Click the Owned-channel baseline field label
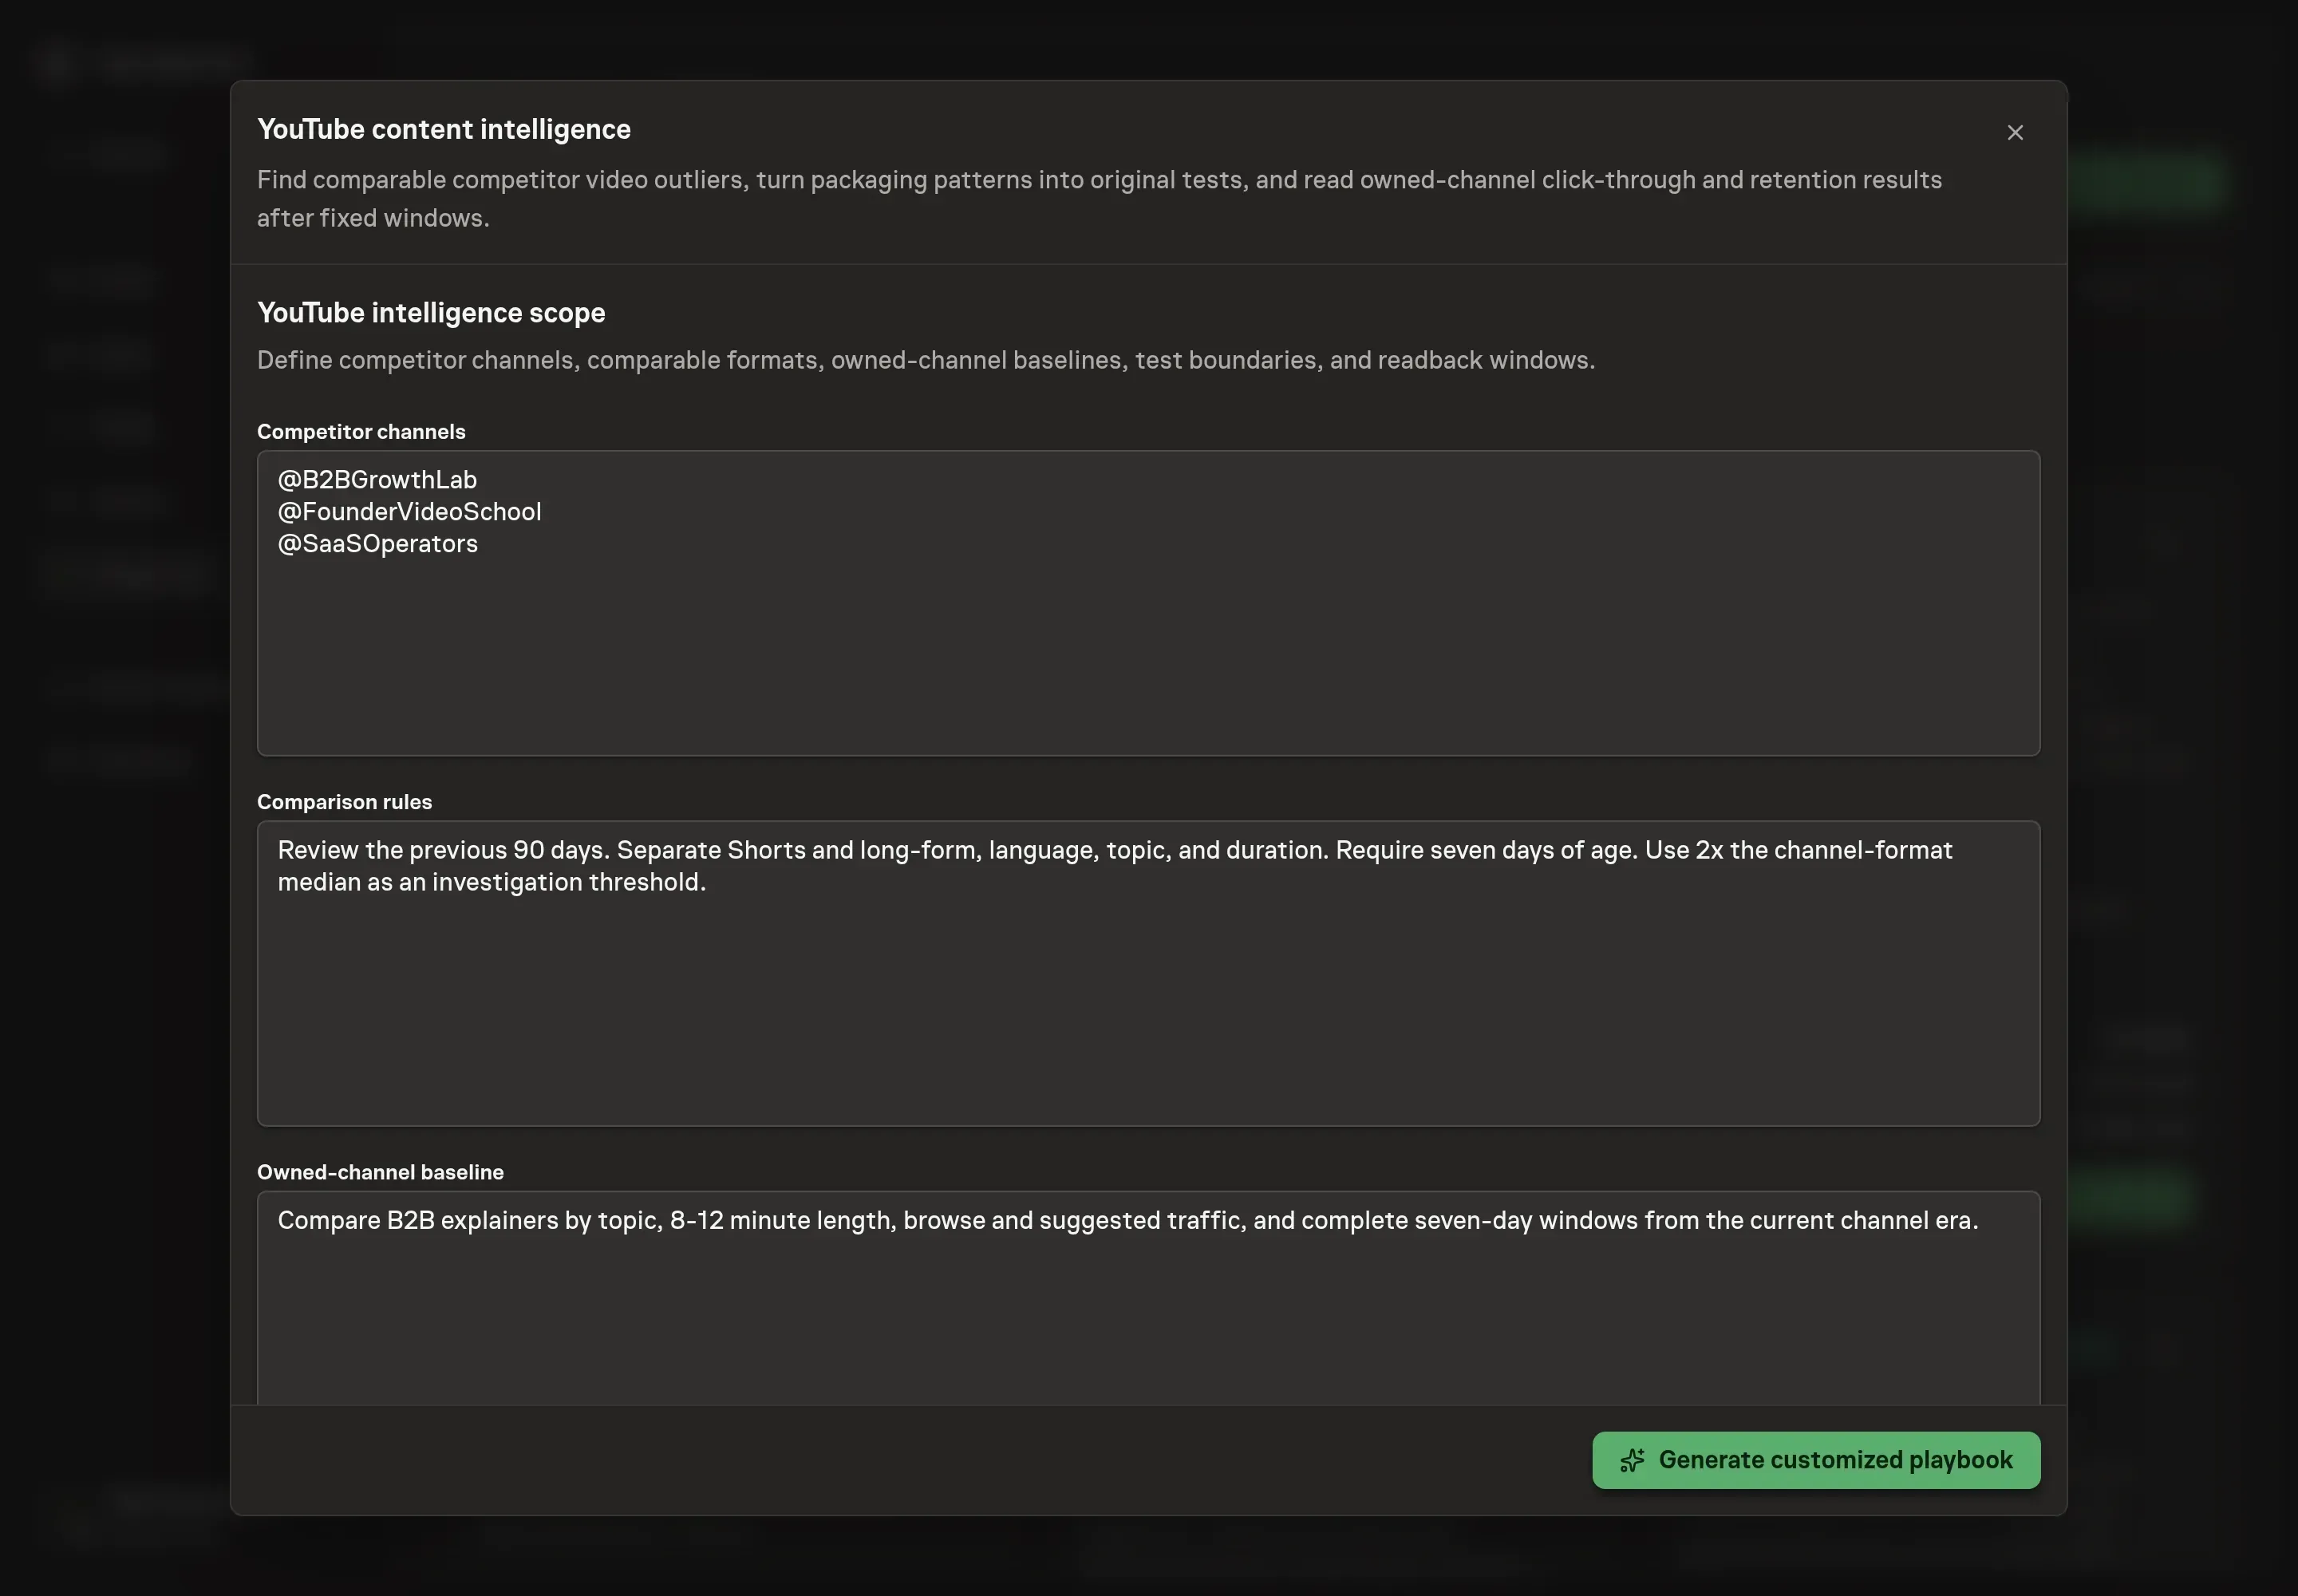This screenshot has width=2298, height=1596. tap(380, 1172)
